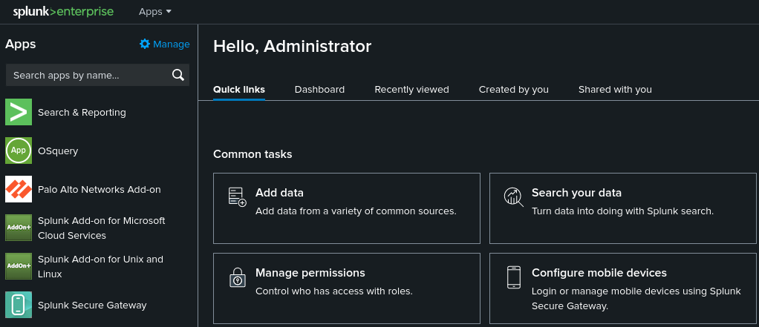759x327 pixels.
Task: Open the Add data card
Action: coord(347,208)
